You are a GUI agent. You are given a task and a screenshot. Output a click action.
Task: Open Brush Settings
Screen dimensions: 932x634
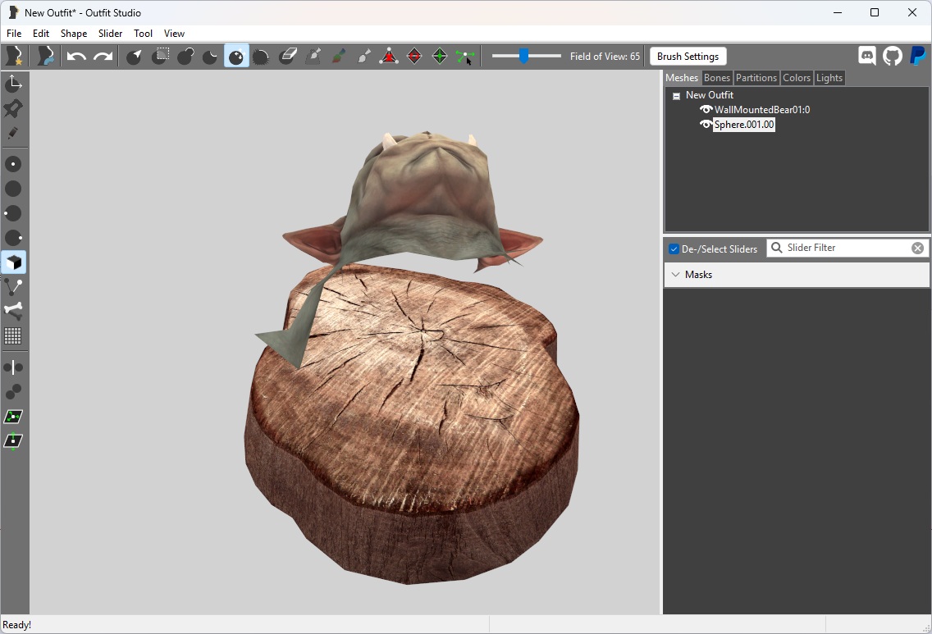[688, 57]
